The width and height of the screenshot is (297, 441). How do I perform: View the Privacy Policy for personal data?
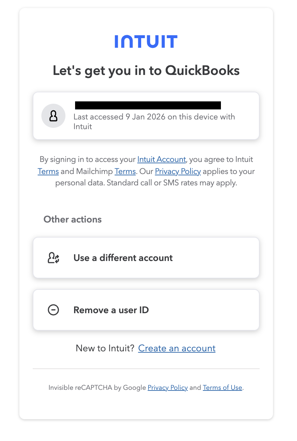178,171
